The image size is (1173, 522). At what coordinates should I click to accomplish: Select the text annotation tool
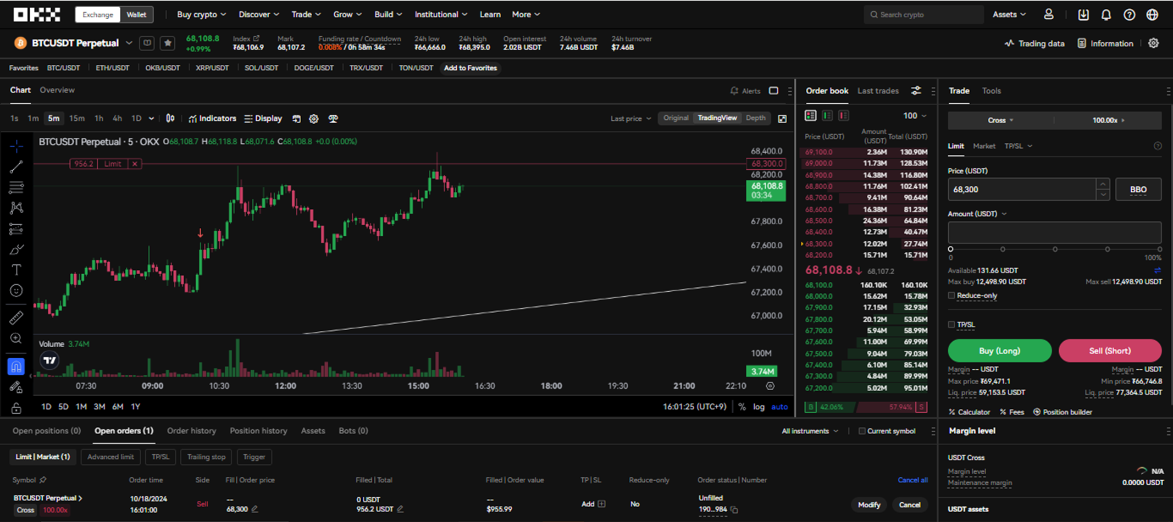pyautogui.click(x=16, y=270)
